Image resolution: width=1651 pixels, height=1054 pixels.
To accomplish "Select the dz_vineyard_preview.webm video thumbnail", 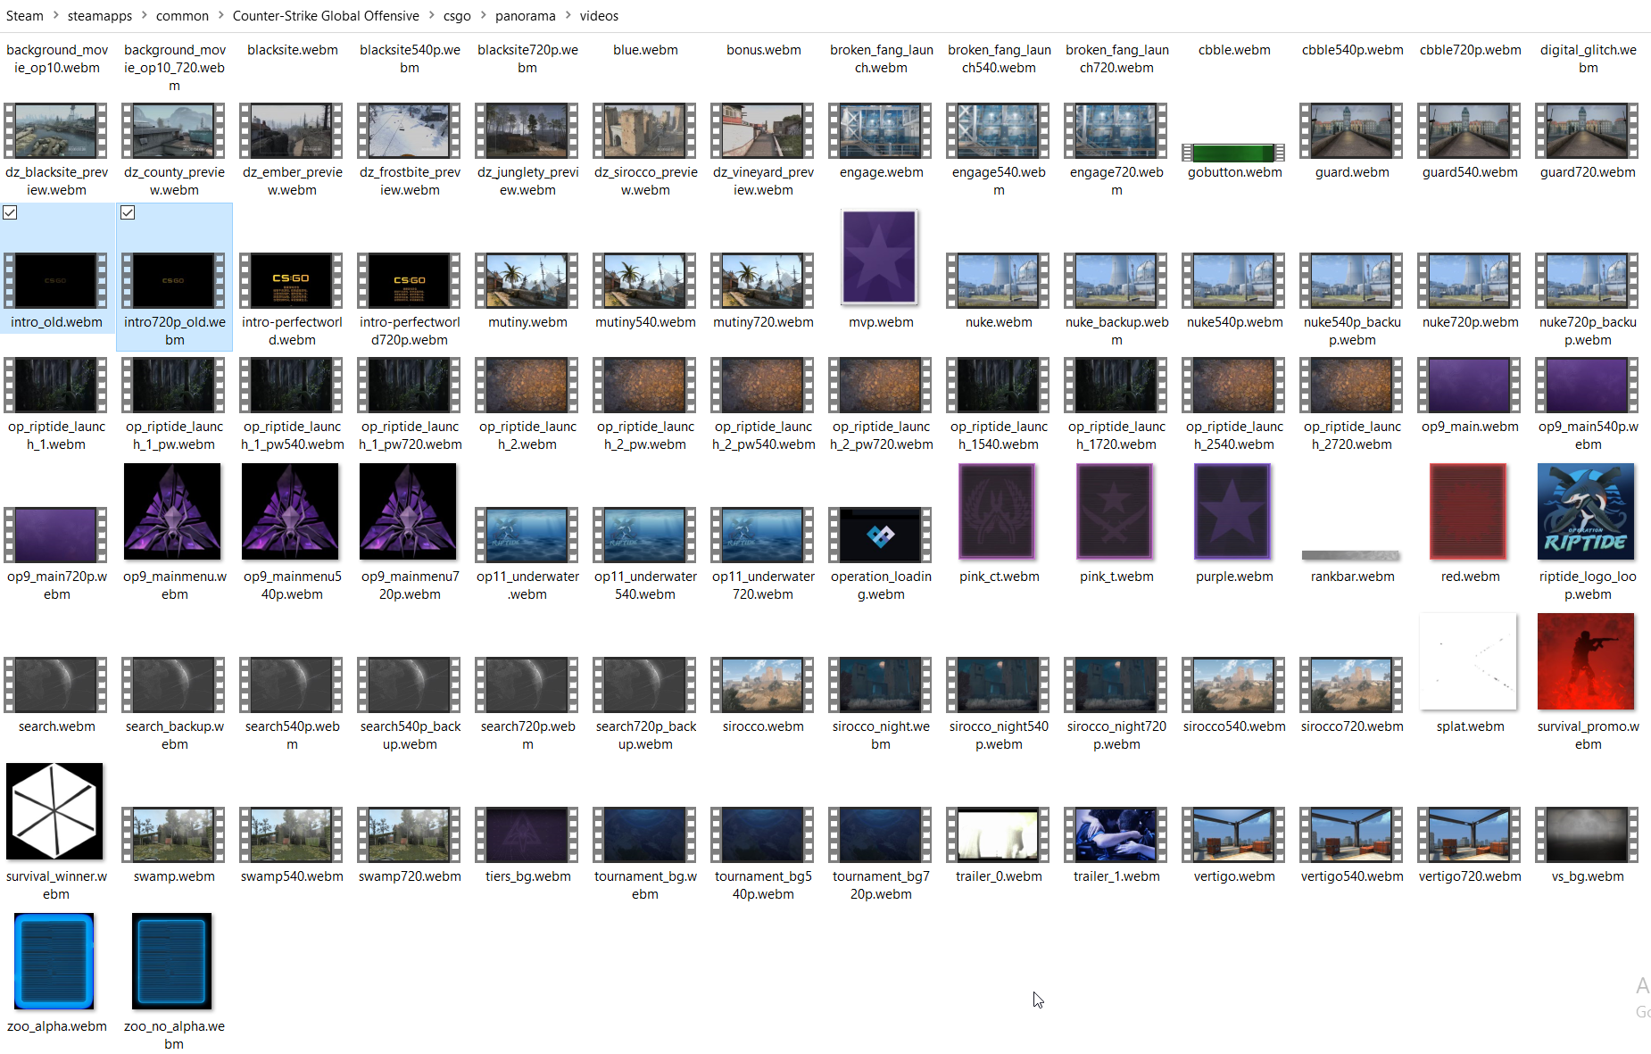I will 762,130.
